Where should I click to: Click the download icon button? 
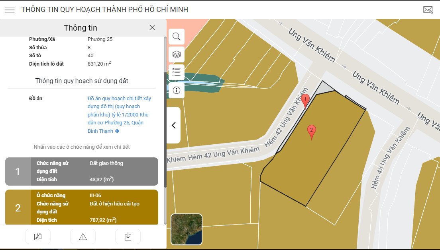(x=128, y=237)
